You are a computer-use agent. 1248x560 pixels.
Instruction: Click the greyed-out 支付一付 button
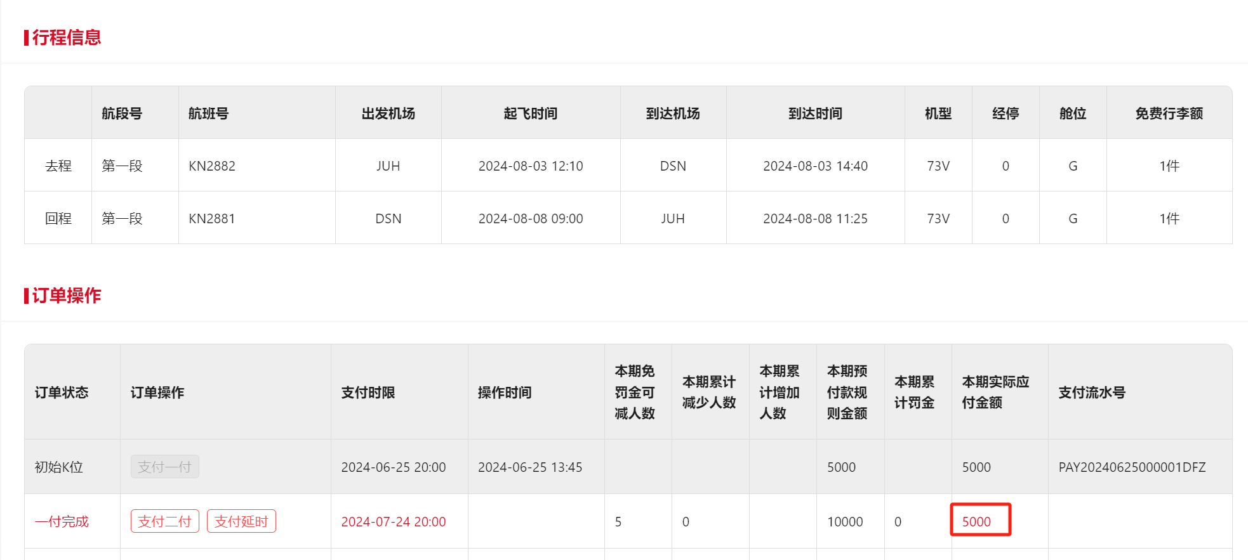click(164, 467)
